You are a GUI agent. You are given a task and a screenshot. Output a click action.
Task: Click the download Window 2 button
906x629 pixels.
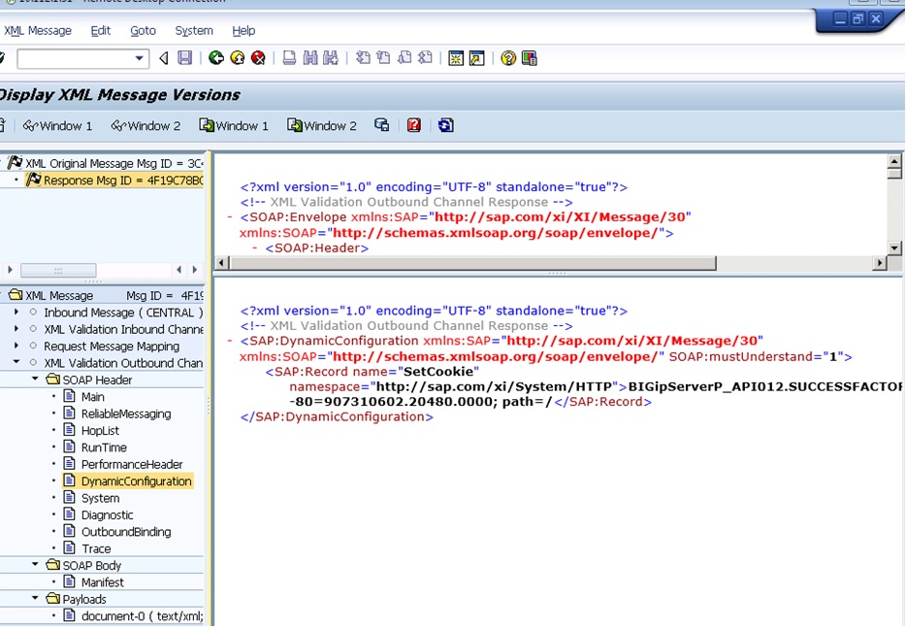[322, 125]
